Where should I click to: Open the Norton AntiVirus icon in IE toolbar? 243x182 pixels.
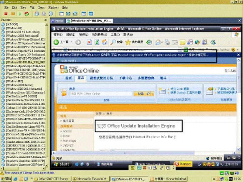[x=233, y=50]
